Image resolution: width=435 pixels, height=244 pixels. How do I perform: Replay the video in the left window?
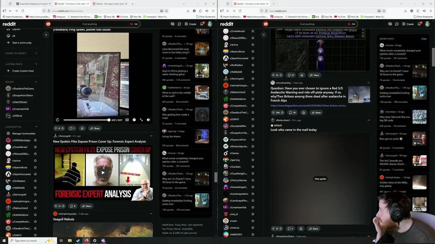(57, 120)
